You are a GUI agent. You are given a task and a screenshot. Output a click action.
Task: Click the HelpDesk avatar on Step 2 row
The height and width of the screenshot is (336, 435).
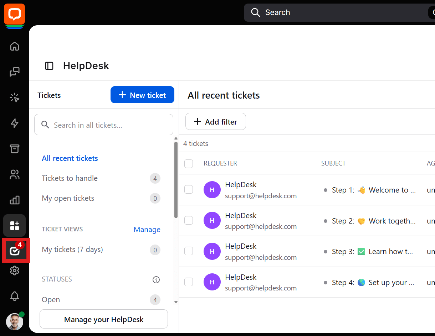click(212, 221)
